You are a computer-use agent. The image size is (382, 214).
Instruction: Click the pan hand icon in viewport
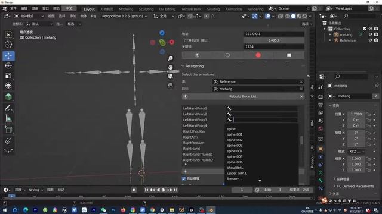(170, 67)
